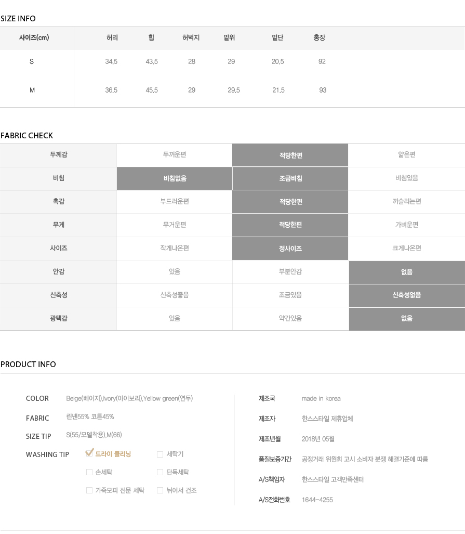Check the 드라이 클리닝 washing checkbox
465x534 pixels.
tap(89, 453)
